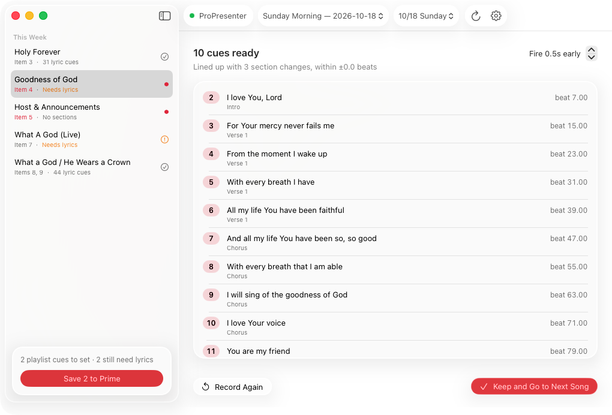Viewport: 612px width, 415px height.
Task: Click the 'beat 7.00' value
Action: (571, 98)
